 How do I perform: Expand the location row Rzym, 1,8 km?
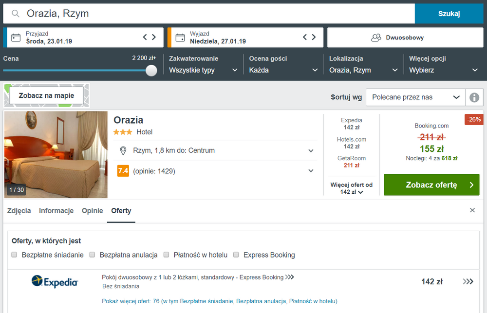coord(215,150)
